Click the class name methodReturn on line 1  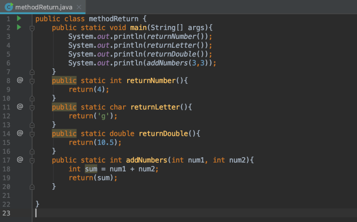click(x=114, y=19)
